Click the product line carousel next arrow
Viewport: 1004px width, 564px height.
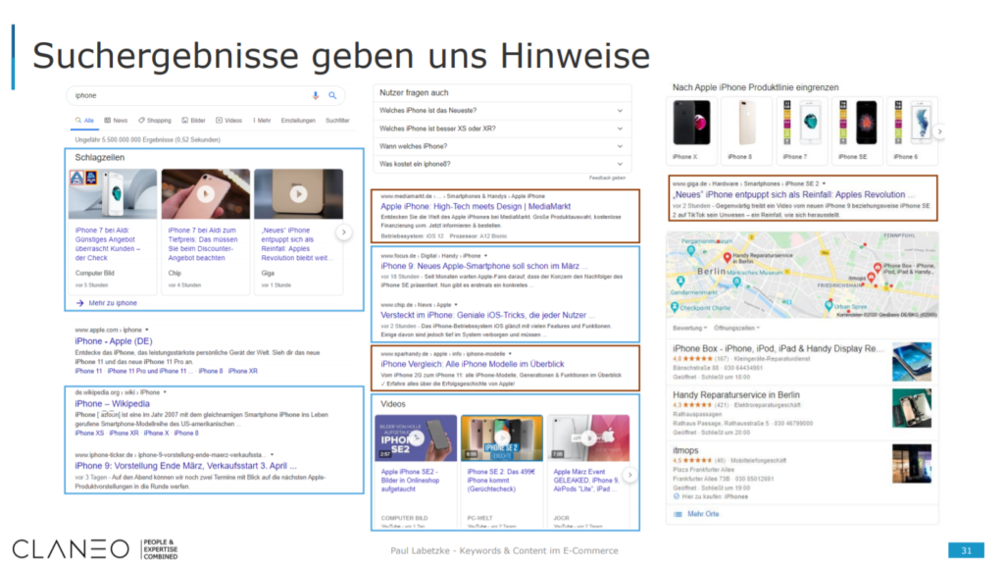click(940, 131)
